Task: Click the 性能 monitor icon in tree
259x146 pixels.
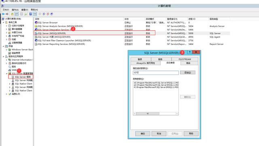Action: (10, 39)
